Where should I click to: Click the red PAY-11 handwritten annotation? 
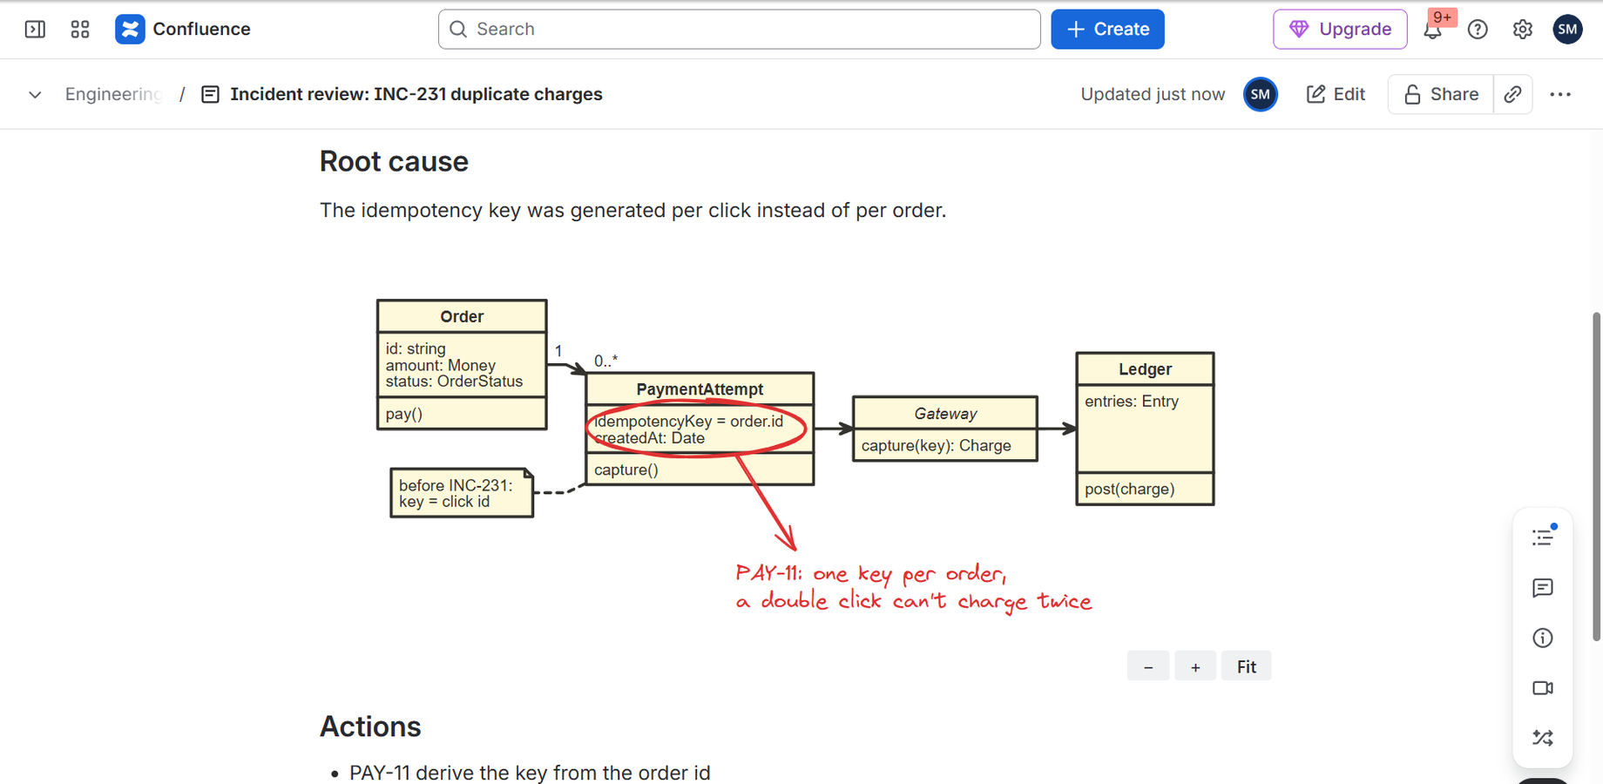coord(913,587)
